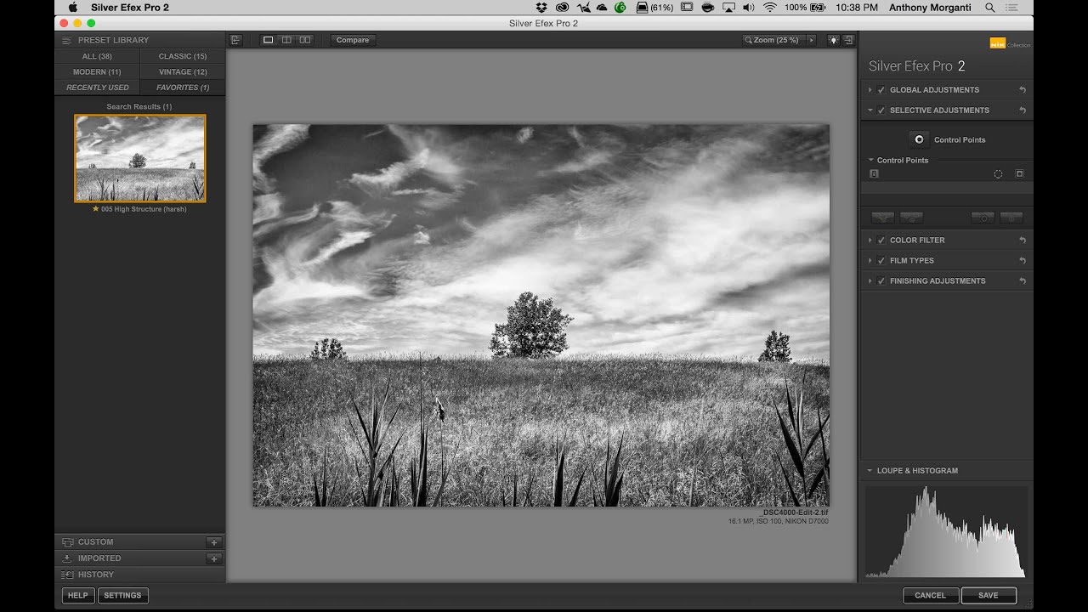Open the zoom options arrow
The width and height of the screenshot is (1088, 612).
[811, 40]
